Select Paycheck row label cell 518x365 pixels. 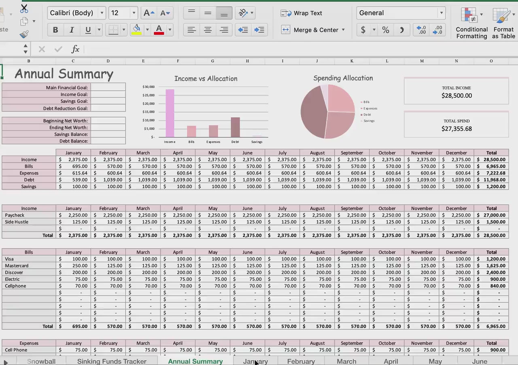pyautogui.click(x=29, y=215)
